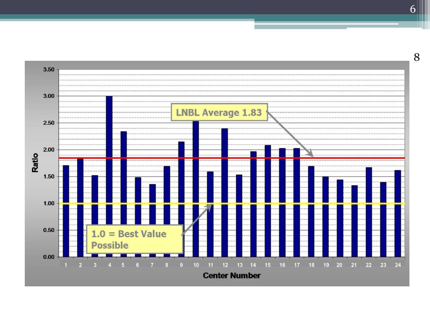
Task: Click the 3.00 y-axis label
Action: pyautogui.click(x=49, y=96)
